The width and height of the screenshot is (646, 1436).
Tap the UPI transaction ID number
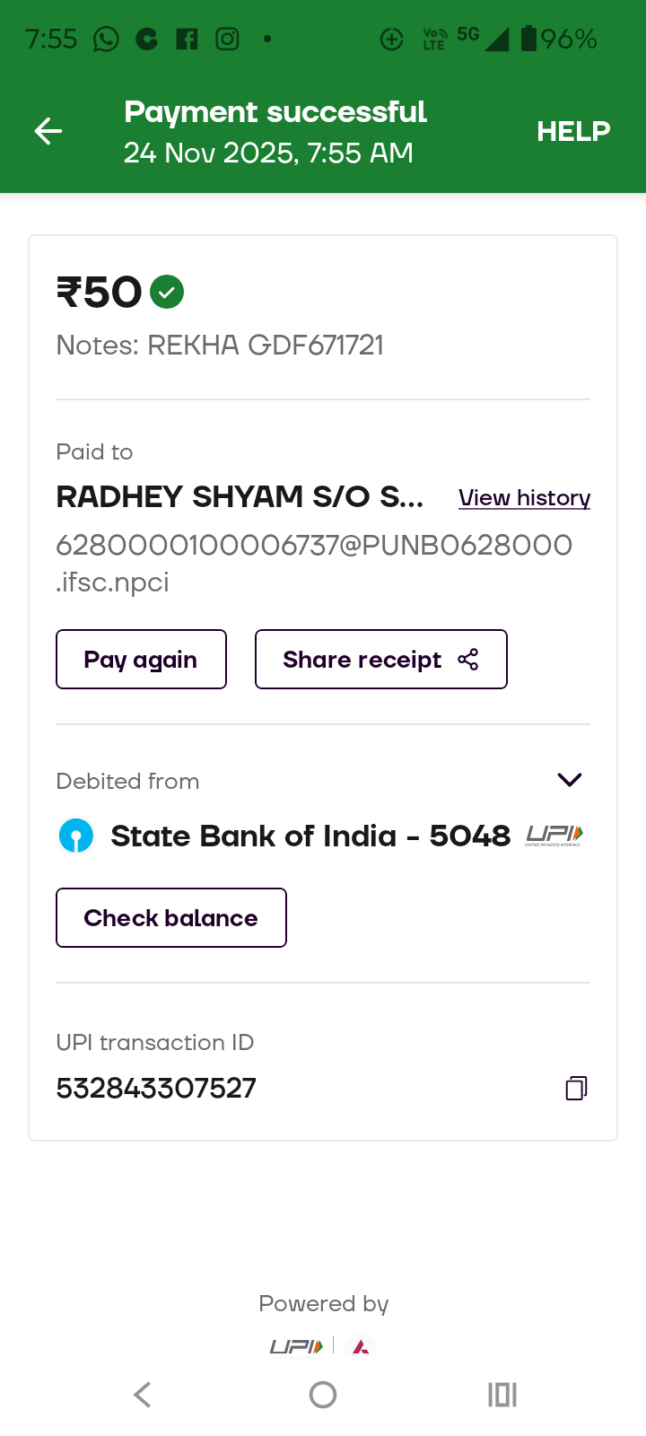[156, 1088]
